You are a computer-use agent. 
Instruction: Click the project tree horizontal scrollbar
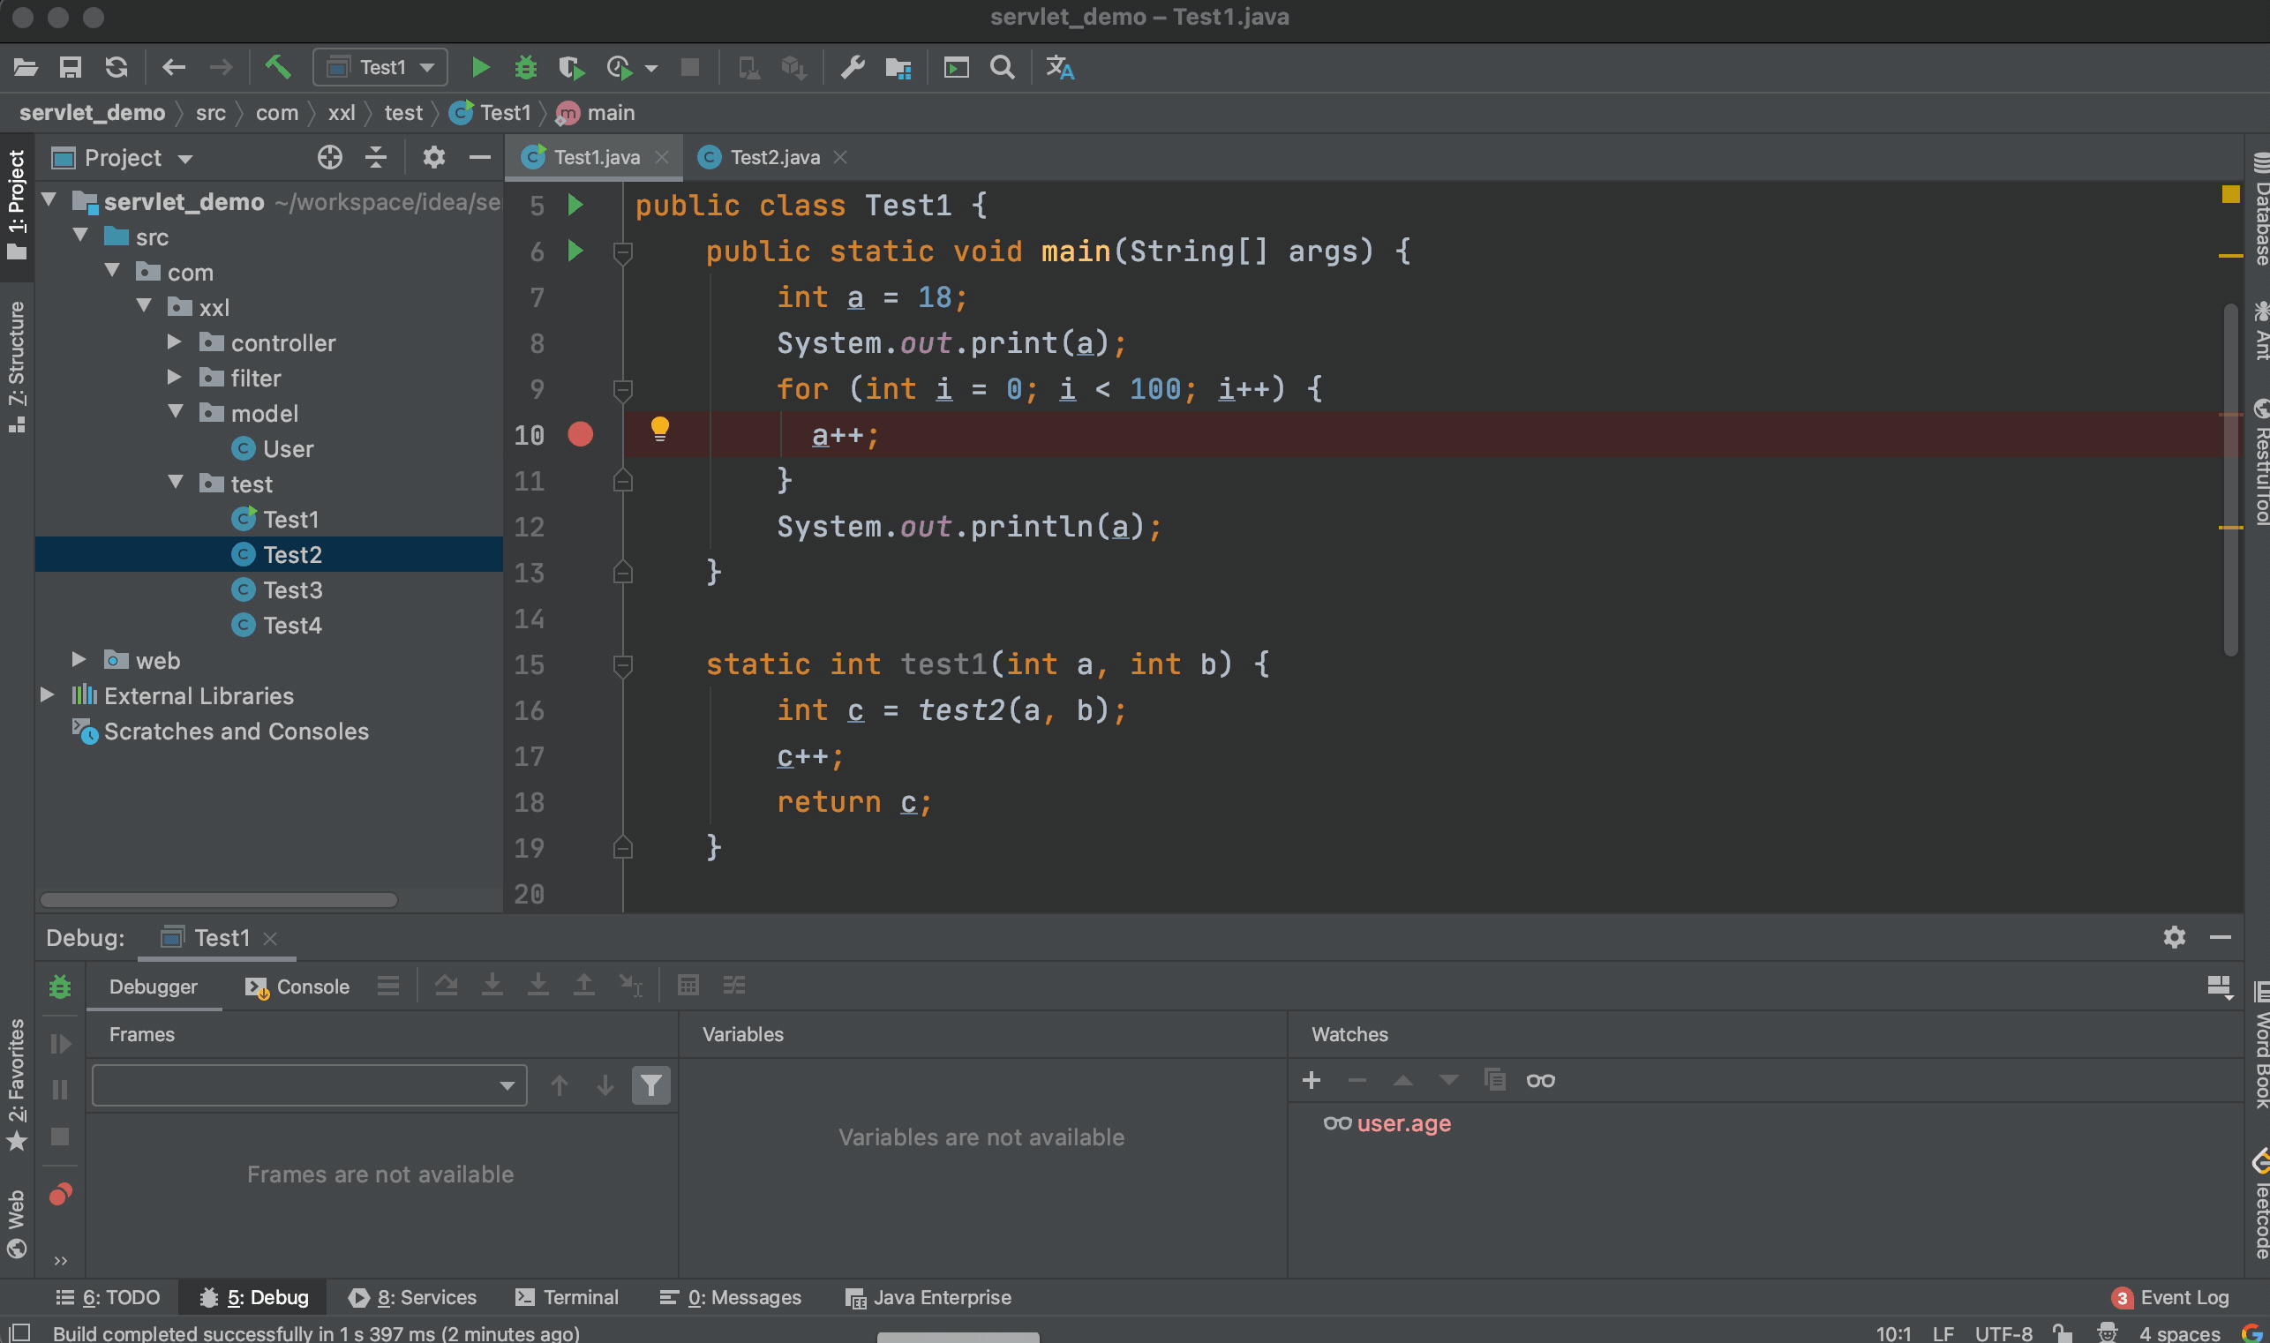pyautogui.click(x=218, y=899)
